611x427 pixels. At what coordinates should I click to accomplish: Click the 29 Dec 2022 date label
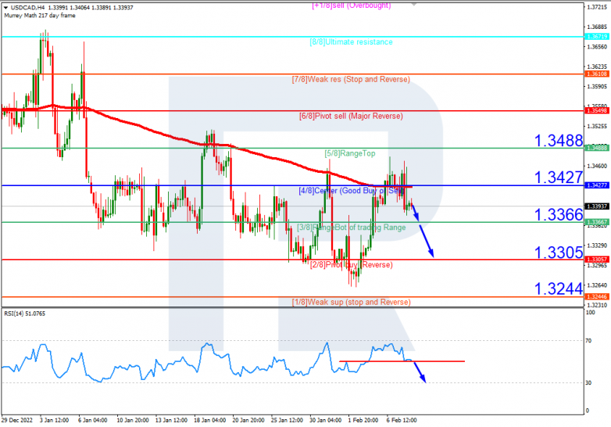pyautogui.click(x=16, y=420)
